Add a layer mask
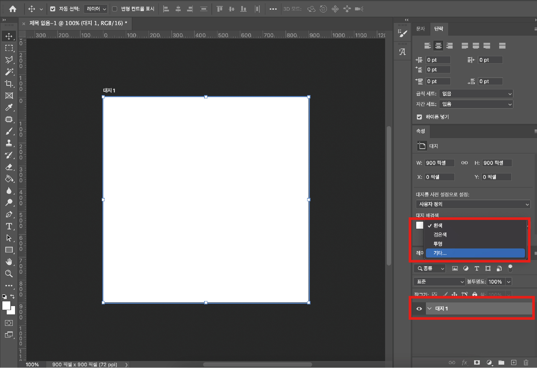537x368 pixels. click(x=477, y=363)
